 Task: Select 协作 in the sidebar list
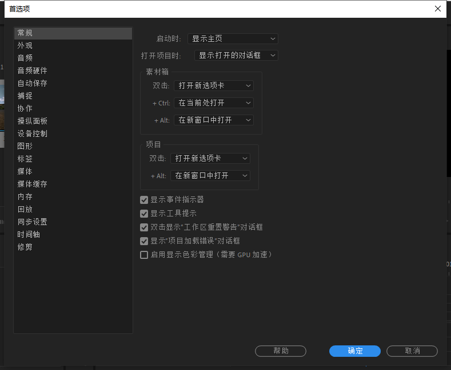(73, 108)
